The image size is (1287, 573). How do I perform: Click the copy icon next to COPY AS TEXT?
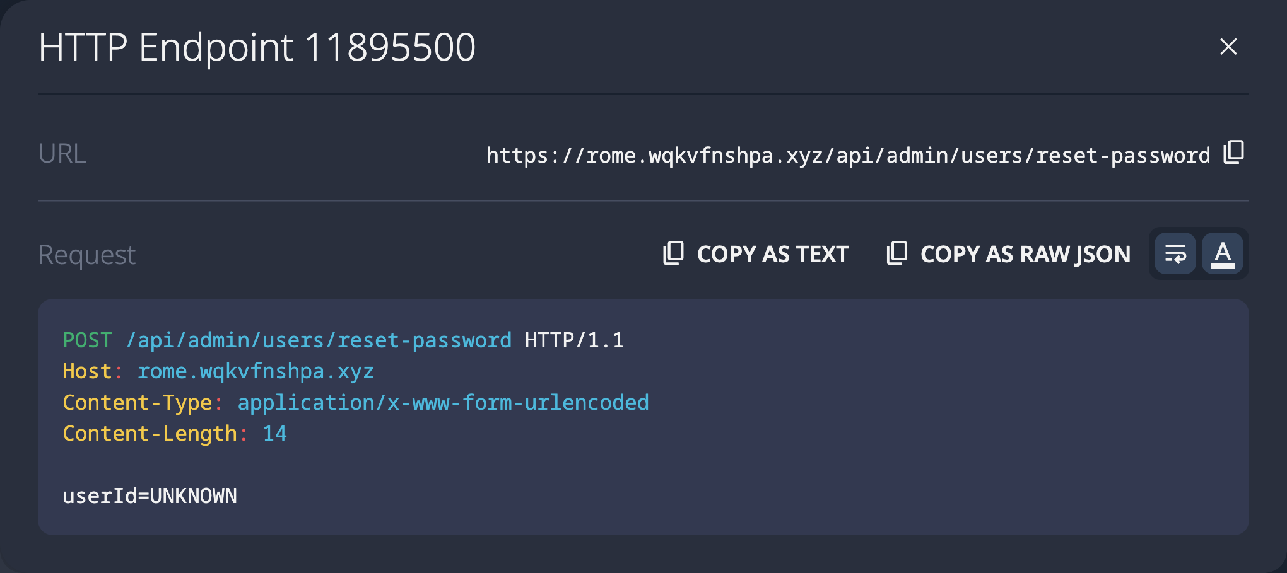point(674,253)
